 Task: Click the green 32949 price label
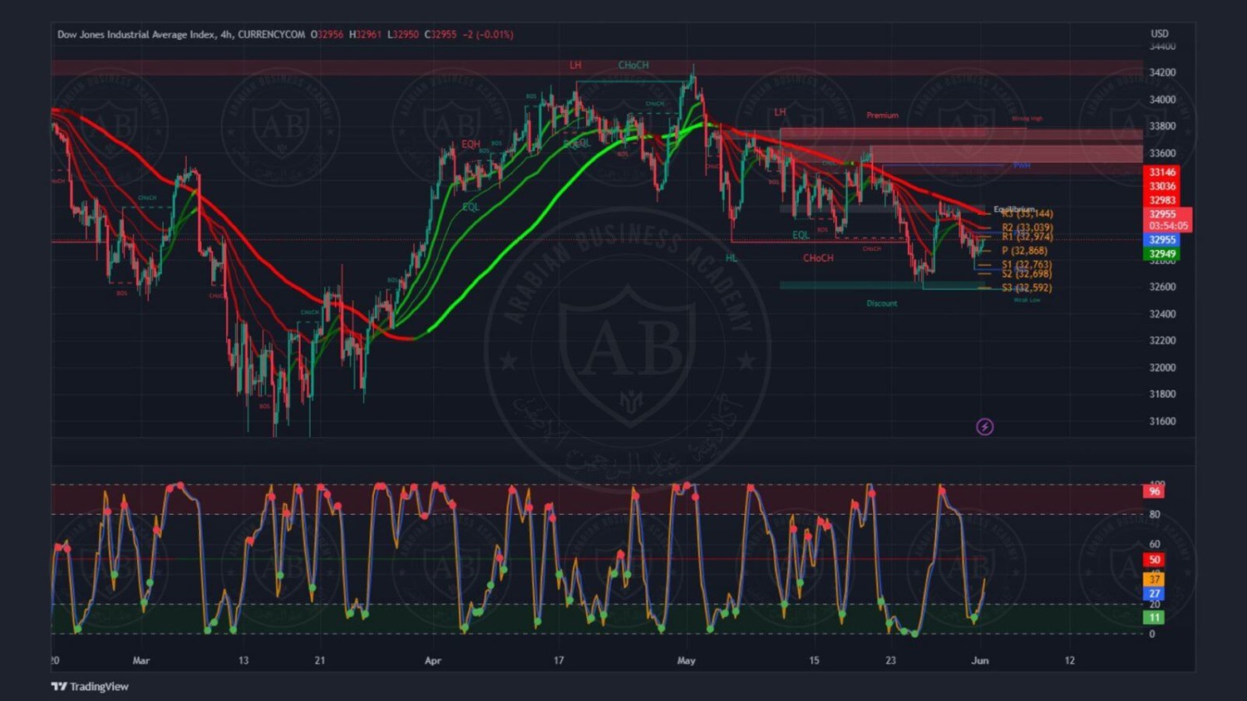1162,254
